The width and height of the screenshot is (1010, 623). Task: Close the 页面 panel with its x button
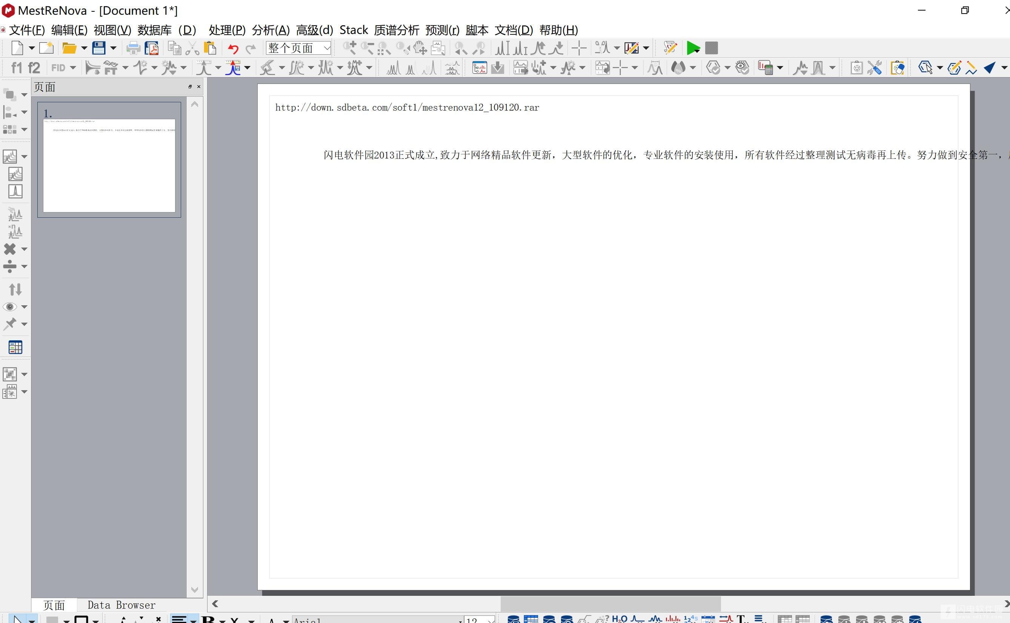pos(199,86)
